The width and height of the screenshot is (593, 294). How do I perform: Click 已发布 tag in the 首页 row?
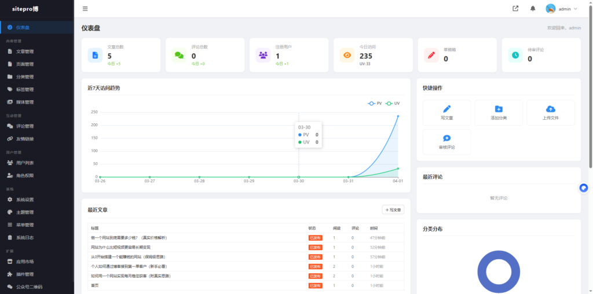tap(316, 286)
